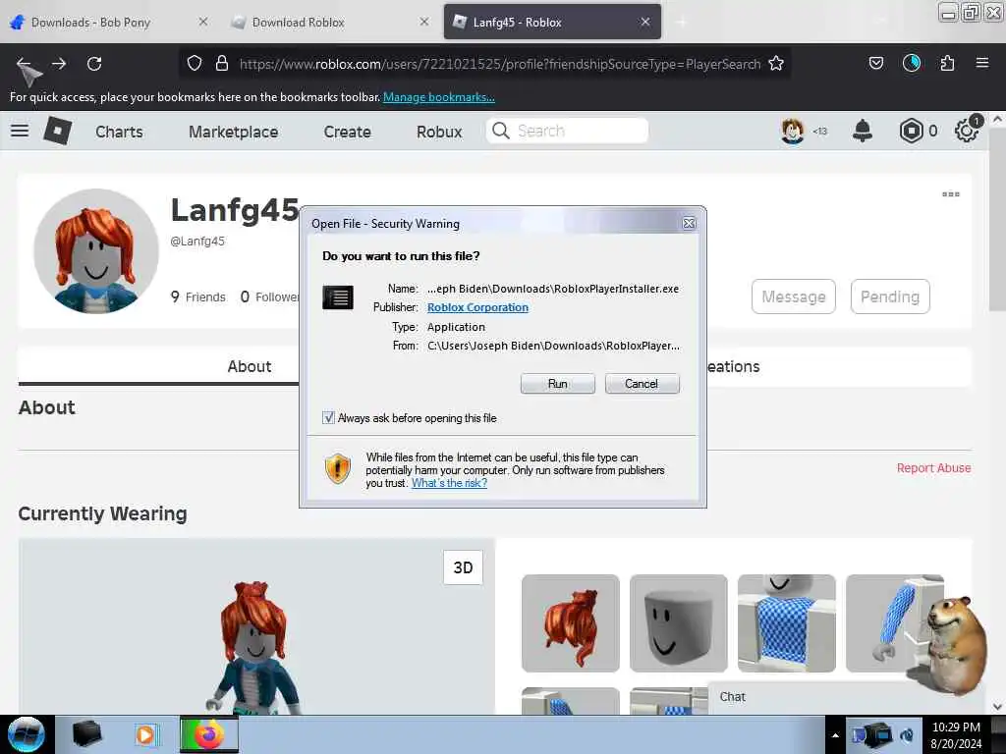Show hidden system tray icons arrow

click(835, 735)
